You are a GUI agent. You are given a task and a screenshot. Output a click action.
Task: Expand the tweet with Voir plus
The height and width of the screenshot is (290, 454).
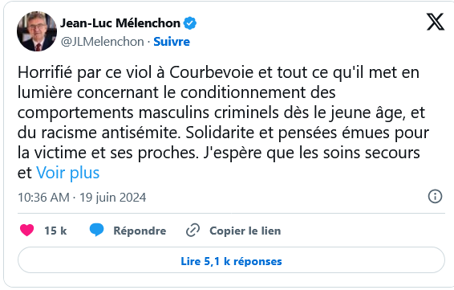click(67, 173)
